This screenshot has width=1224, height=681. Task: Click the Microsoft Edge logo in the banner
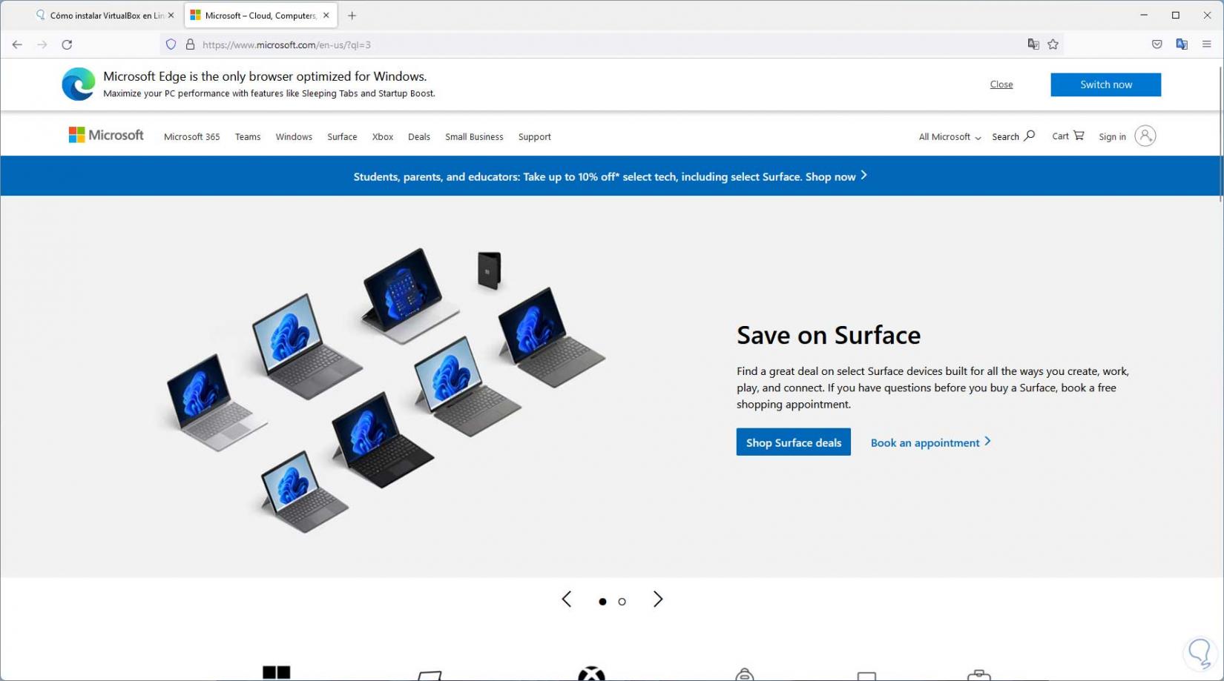tap(78, 84)
